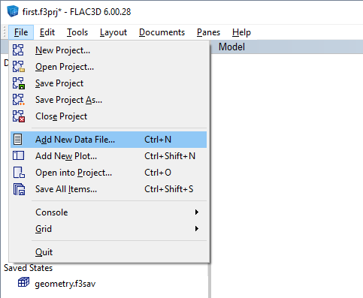This screenshot has width=363, height=298.
Task: Click the Open into Project icon
Action: (x=19, y=173)
